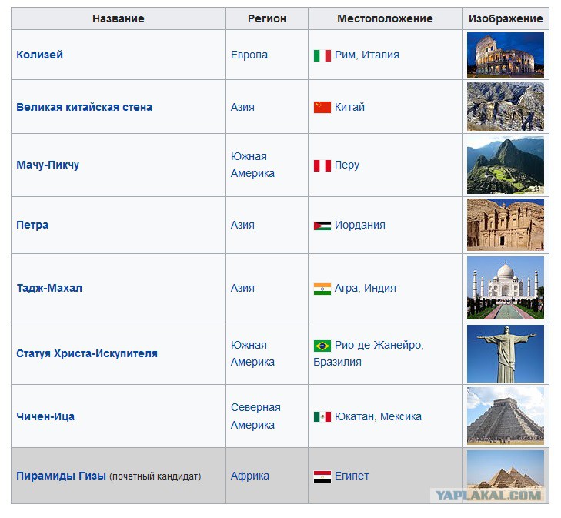View the Petra thumbnail image
This screenshot has height=518, width=561.
pyautogui.click(x=505, y=225)
